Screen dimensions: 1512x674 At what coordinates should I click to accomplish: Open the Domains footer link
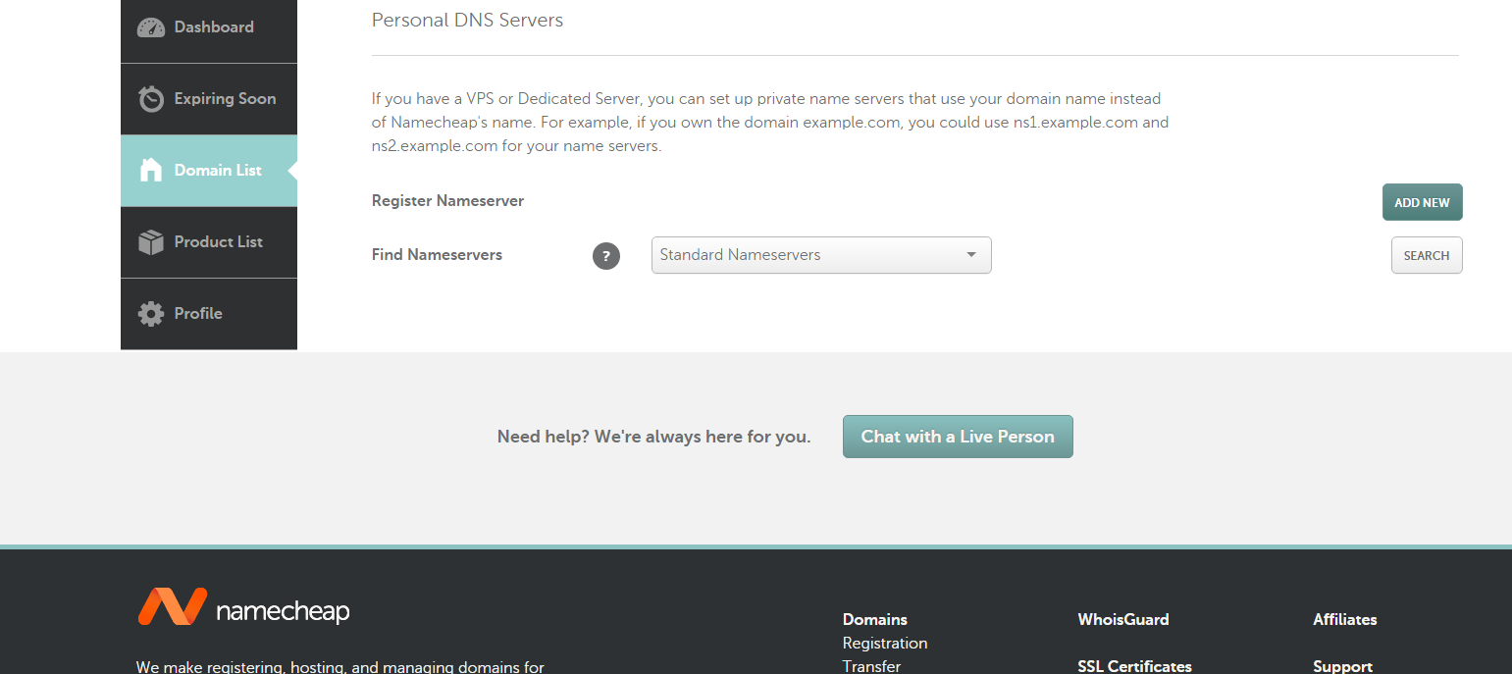(875, 619)
